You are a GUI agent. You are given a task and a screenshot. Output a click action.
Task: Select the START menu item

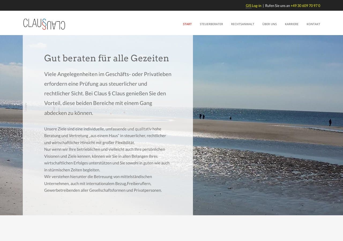tap(187, 24)
